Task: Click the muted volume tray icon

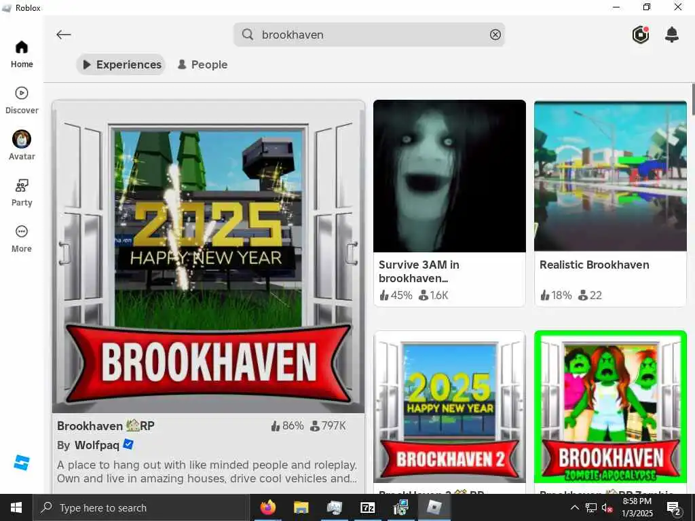Action: coord(607,507)
